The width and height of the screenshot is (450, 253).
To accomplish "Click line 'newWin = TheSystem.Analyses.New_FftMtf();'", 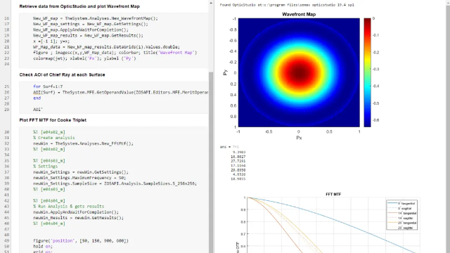I will tap(83, 143).
